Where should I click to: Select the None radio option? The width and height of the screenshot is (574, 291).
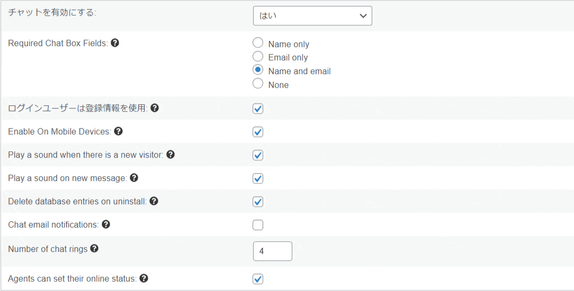point(258,84)
